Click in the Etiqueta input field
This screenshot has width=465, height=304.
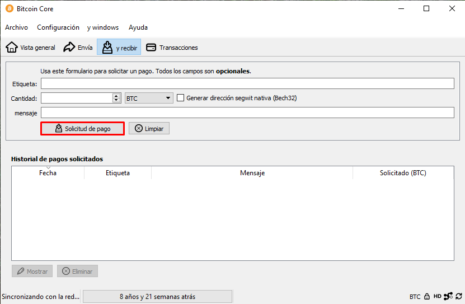pos(247,83)
